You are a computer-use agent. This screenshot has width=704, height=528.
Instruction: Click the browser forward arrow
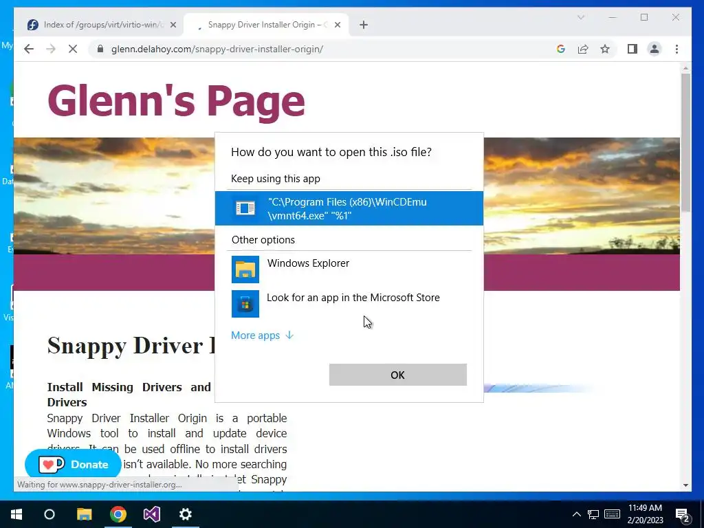(51, 49)
